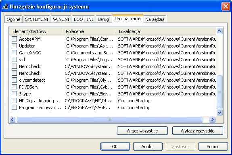The image size is (232, 155).
Task: Confirm with the OK button
Action: pos(115,147)
